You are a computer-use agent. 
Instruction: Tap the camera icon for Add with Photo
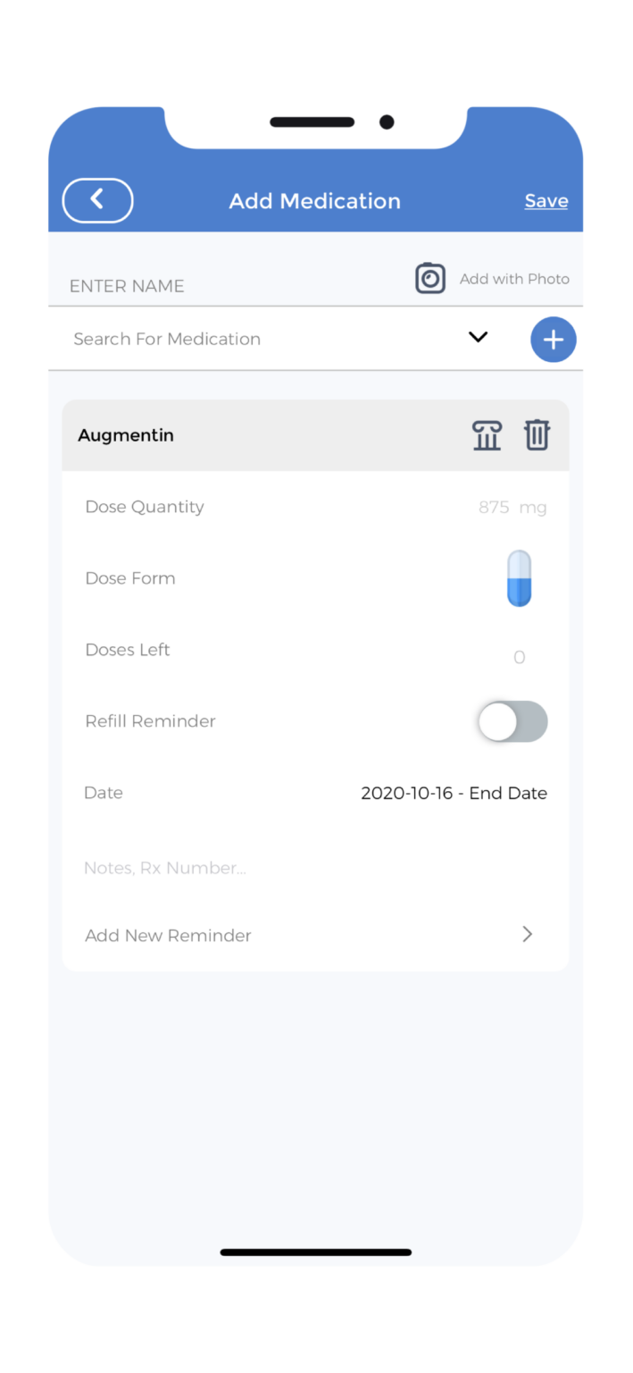click(x=430, y=278)
